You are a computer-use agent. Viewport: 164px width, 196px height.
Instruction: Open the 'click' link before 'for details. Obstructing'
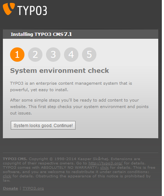click(x=7, y=176)
